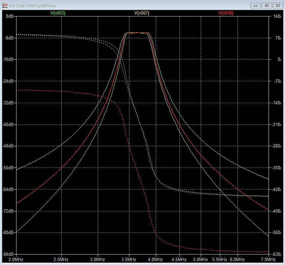
Task: Click the 140° phase axis label
Action: (x=277, y=16)
